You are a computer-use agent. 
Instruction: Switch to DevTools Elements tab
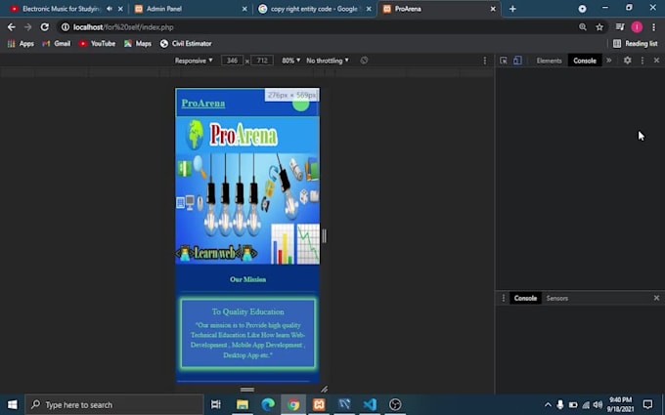pyautogui.click(x=549, y=61)
